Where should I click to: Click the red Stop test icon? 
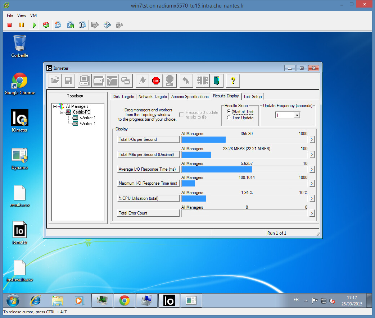pyautogui.click(x=156, y=80)
